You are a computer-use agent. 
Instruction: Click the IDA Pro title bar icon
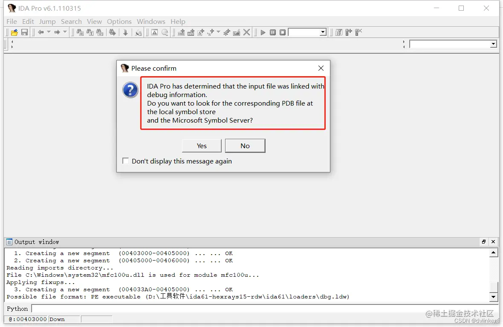(12, 8)
